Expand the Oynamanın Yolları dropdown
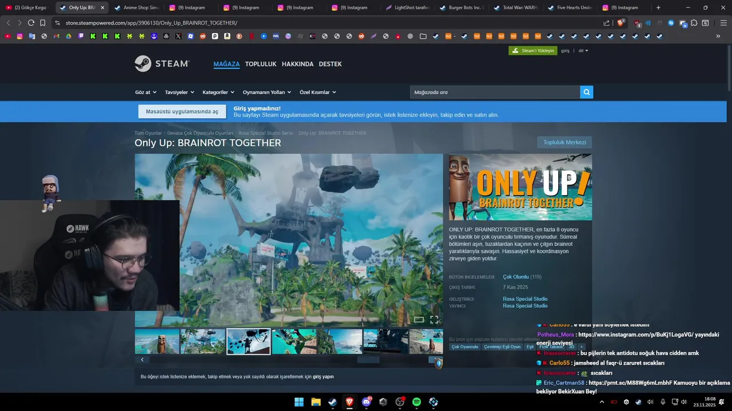This screenshot has width=732, height=411. point(267,92)
